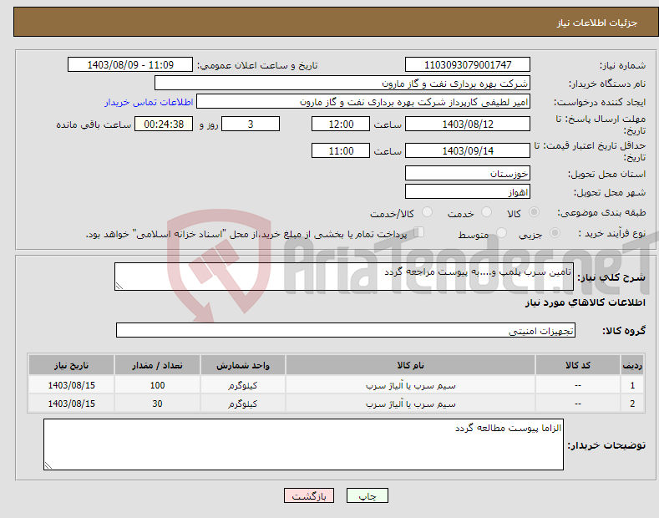Select the کالا/خدمت radio button
The width and height of the screenshot is (659, 518).
pyautogui.click(x=427, y=212)
